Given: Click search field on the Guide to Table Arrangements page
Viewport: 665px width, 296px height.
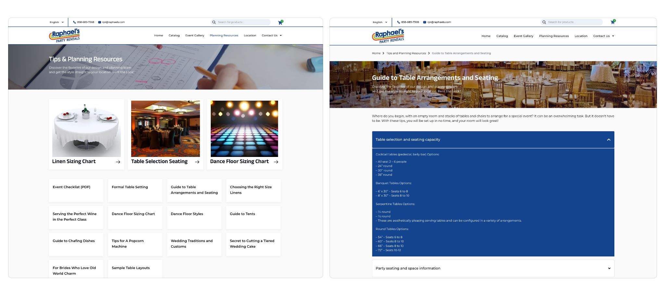Looking at the screenshot, I should [x=573, y=22].
